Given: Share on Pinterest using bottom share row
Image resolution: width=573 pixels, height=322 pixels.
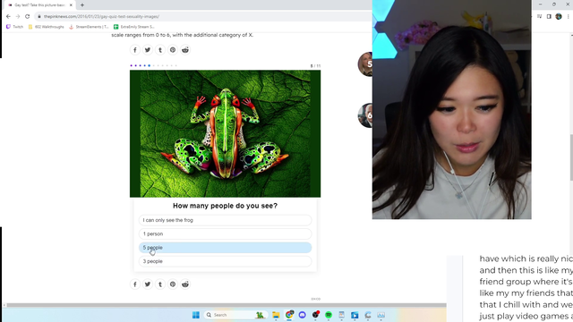Looking at the screenshot, I should 173,284.
